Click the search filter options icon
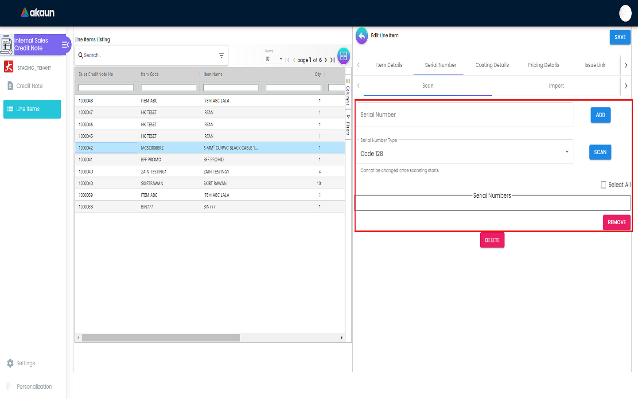638x399 pixels. 221,55
